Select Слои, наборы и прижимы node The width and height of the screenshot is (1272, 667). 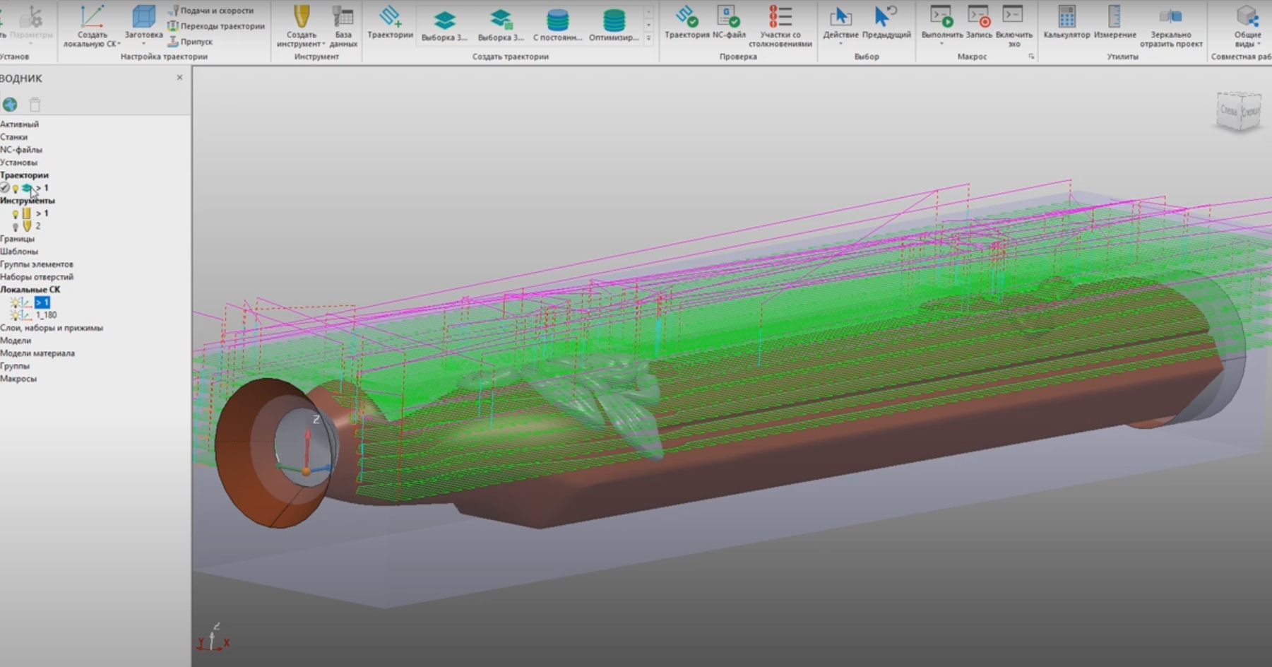tap(52, 328)
